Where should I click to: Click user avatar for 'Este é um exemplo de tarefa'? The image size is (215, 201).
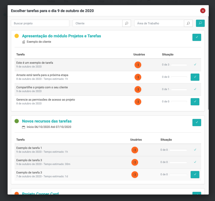pyautogui.click(x=138, y=65)
